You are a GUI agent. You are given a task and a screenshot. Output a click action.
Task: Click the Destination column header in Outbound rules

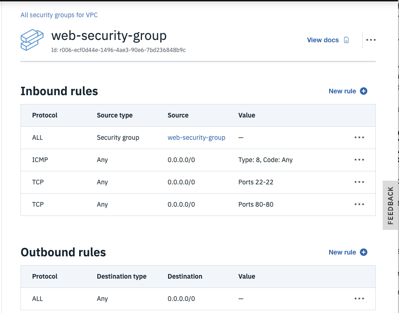coord(185,276)
